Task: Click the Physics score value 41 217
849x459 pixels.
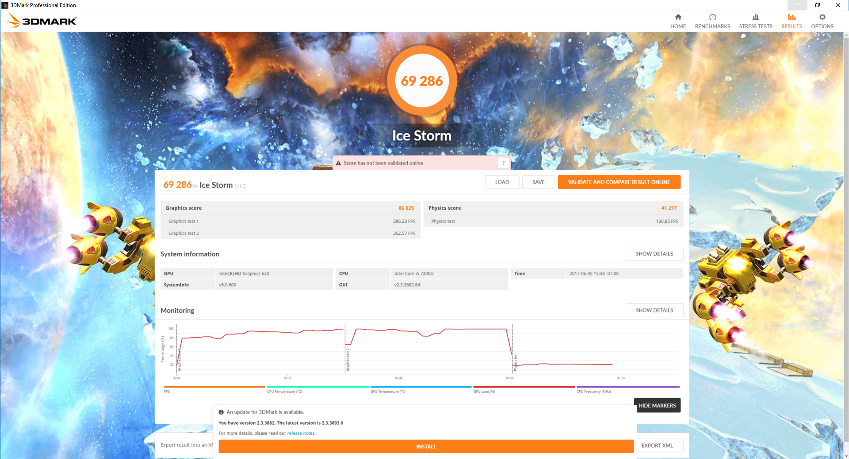Action: coord(669,208)
